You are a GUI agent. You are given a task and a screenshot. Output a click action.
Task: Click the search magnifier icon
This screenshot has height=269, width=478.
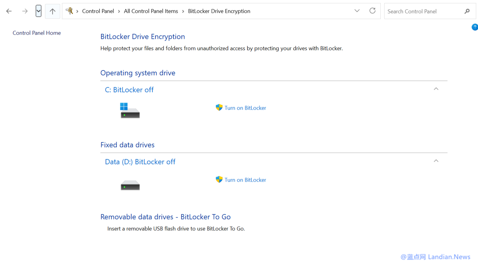point(467,11)
